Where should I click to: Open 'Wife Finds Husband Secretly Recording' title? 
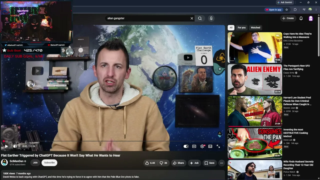pos(298,165)
